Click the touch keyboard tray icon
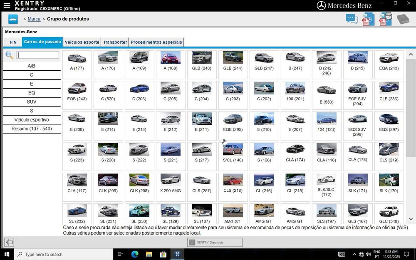The width and height of the screenshot is (416, 260). 342,254
